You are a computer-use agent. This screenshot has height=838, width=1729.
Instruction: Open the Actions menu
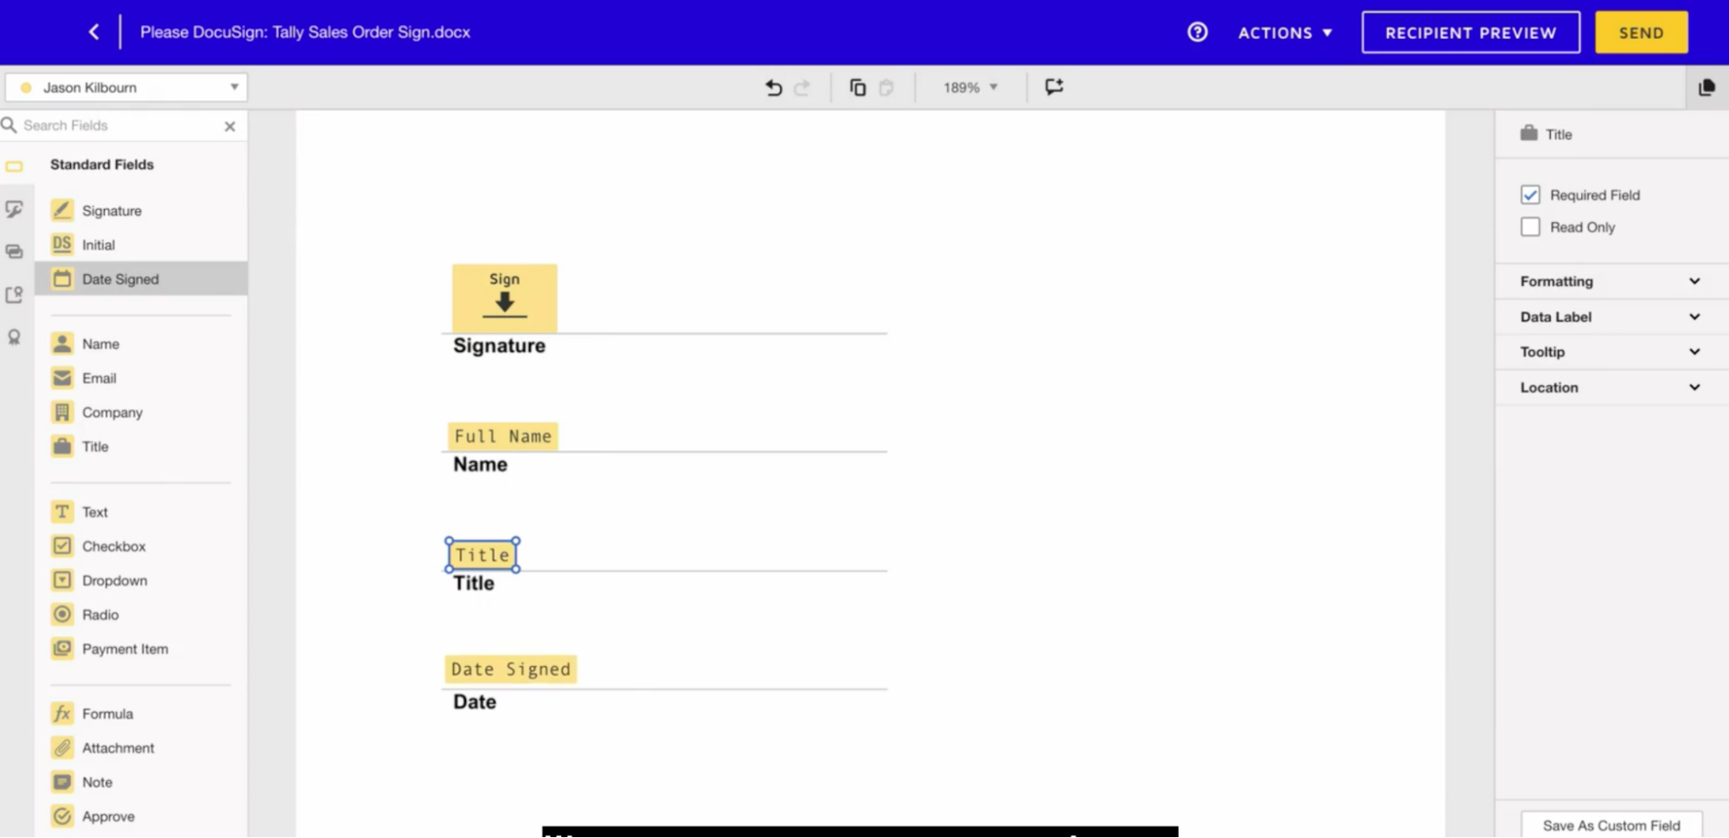tap(1284, 32)
